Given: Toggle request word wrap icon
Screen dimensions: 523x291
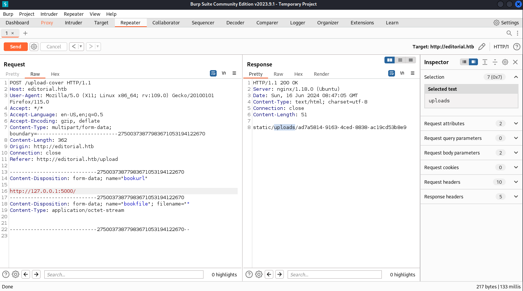Looking at the screenshot, I should coord(213,73).
